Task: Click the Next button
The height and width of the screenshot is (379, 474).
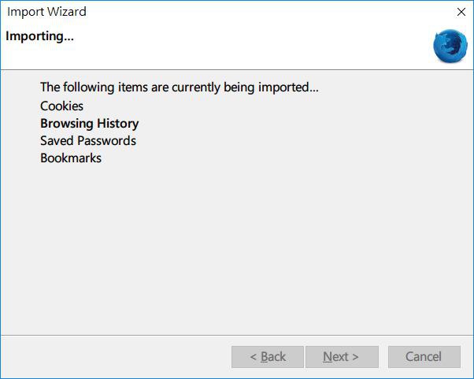Action: point(342,357)
